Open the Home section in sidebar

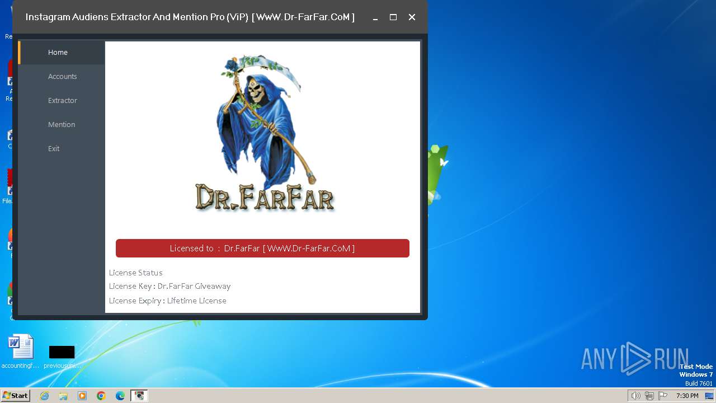coord(62,53)
